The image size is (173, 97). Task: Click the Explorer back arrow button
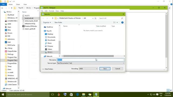pos(2,8)
